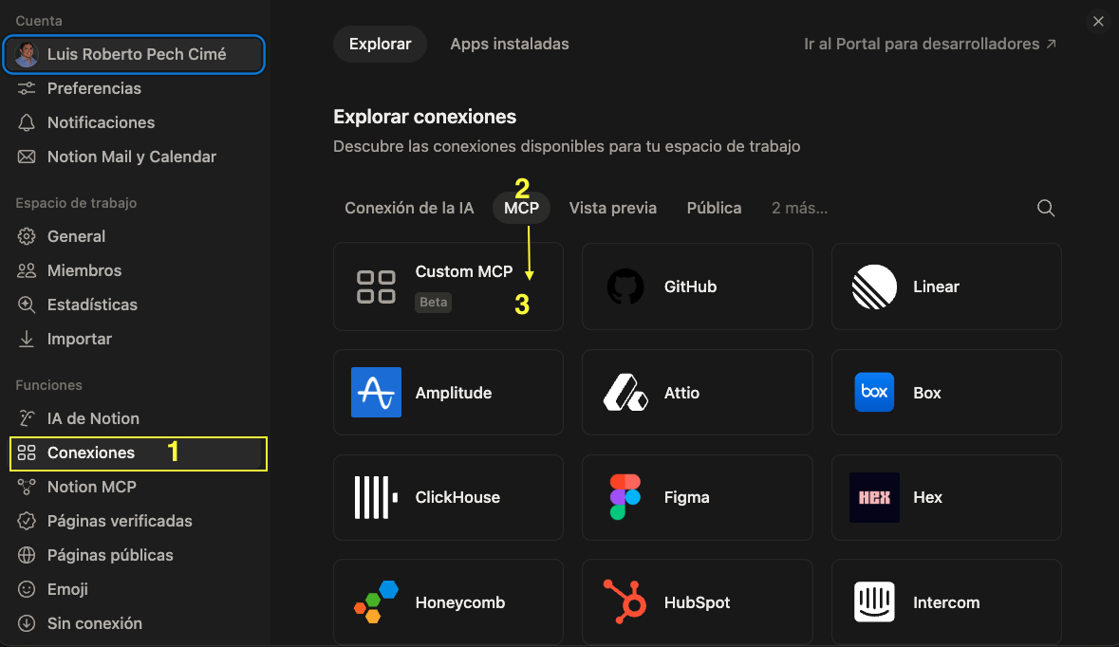
Task: Click the Linear label text
Action: point(936,287)
